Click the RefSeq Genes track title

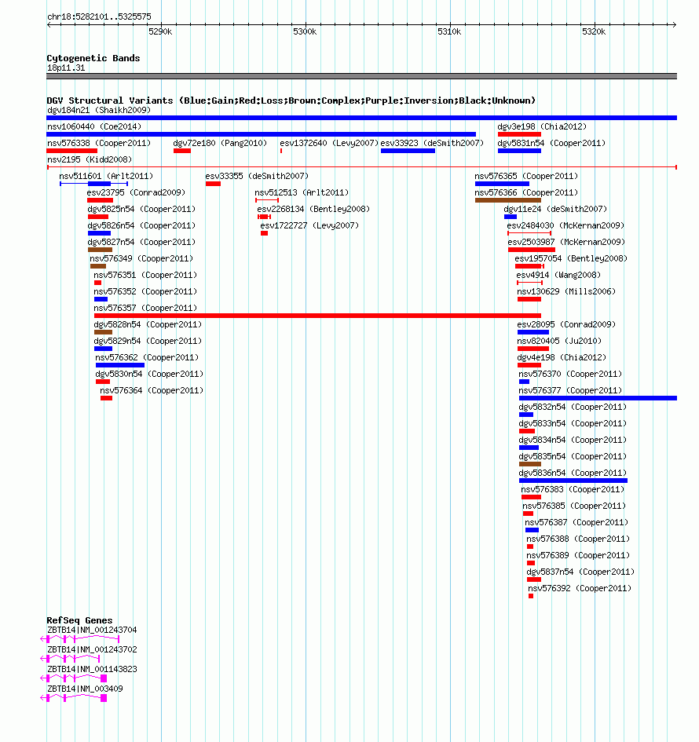[x=79, y=620]
